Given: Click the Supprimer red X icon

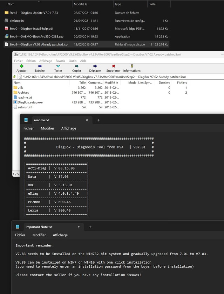Looking at the screenshot, I should (113, 66).
